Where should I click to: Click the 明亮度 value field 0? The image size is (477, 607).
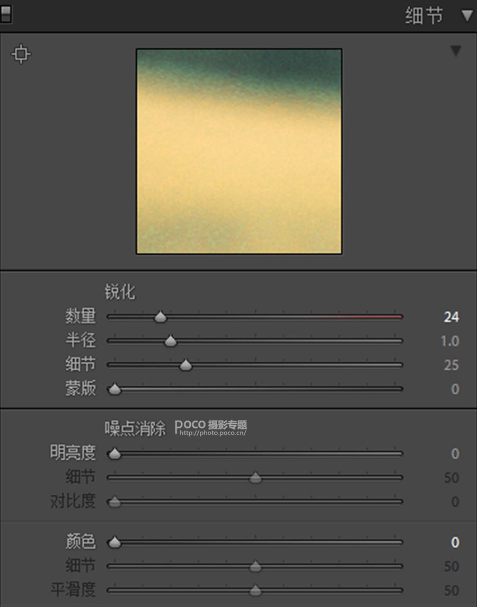[x=455, y=454]
